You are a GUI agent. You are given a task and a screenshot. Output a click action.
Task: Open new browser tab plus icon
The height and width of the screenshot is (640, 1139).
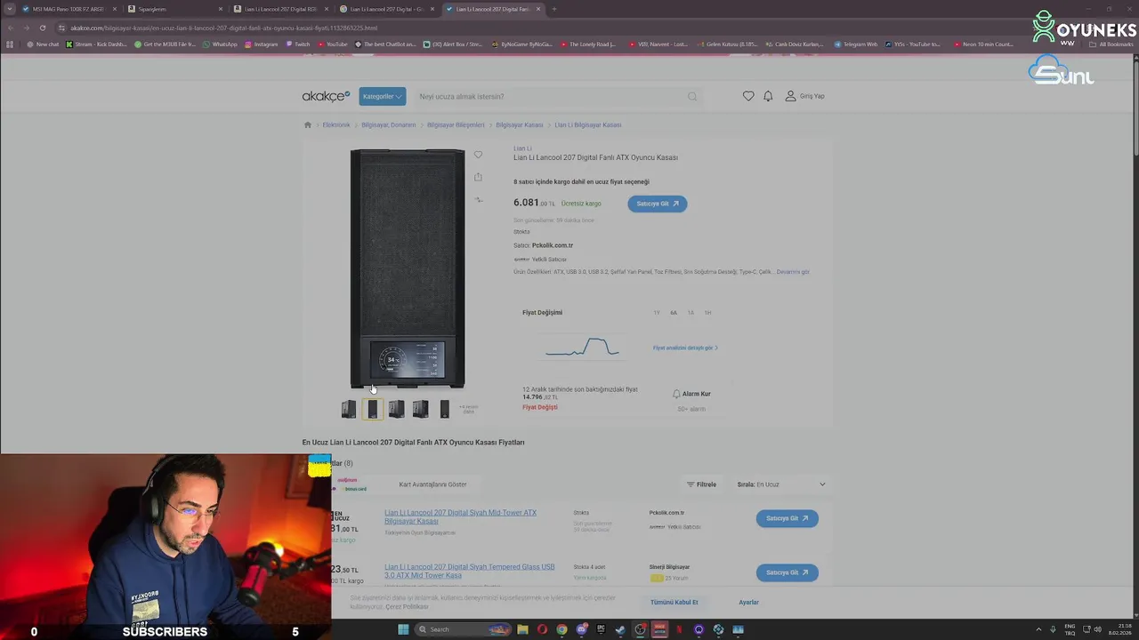553,9
